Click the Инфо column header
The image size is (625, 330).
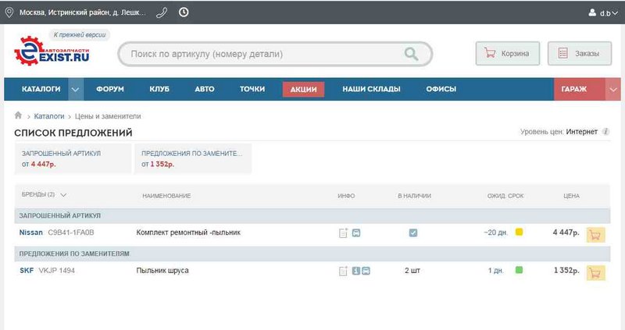click(346, 196)
